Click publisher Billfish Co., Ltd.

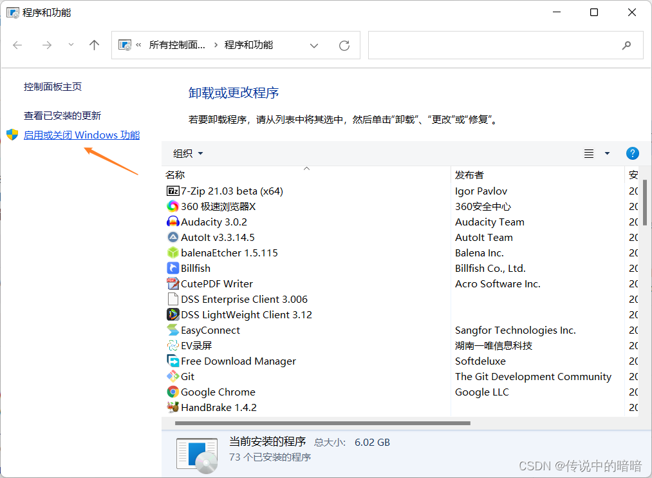(x=490, y=269)
